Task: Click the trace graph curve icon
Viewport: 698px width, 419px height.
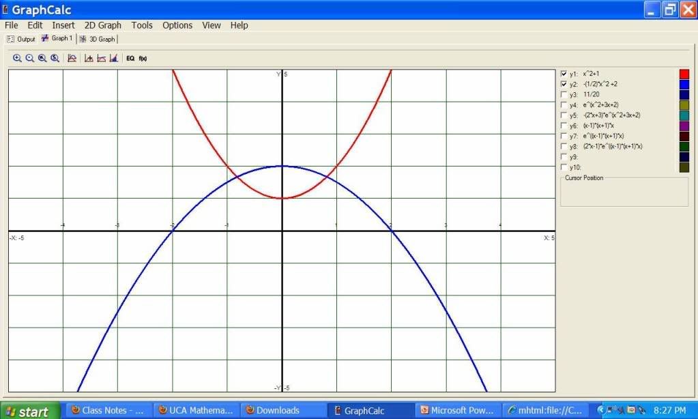Action: 72,58
